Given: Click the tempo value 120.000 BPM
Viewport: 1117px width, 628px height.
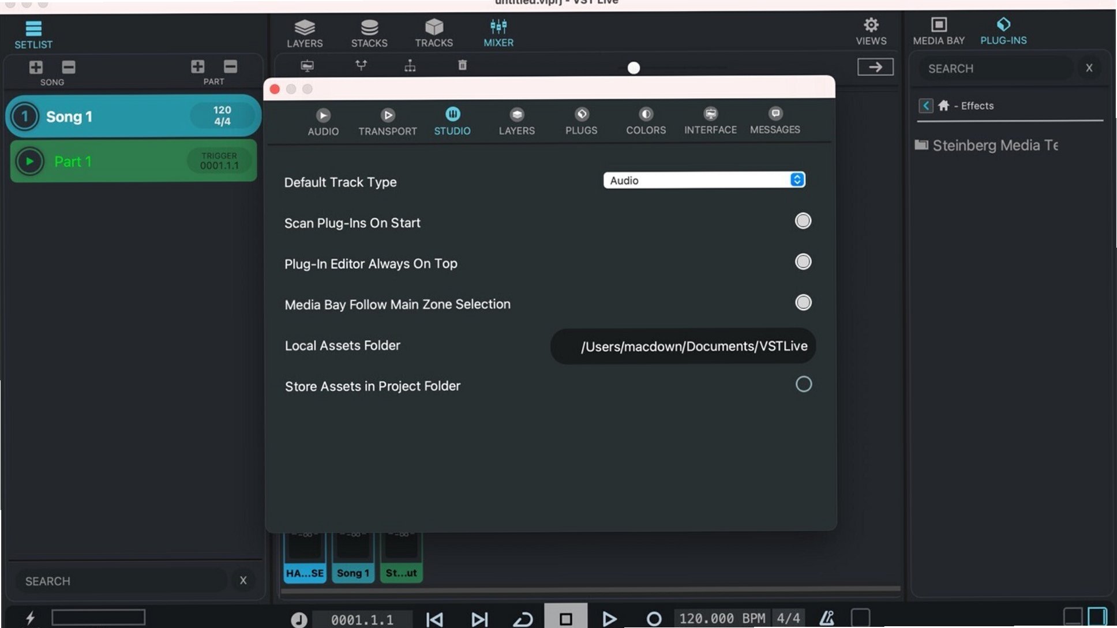Looking at the screenshot, I should pyautogui.click(x=722, y=619).
